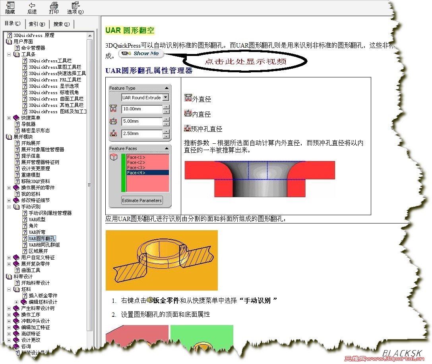Expand the 操作展开的零件 node
The height and width of the screenshot is (364, 432).
[x=9, y=188]
